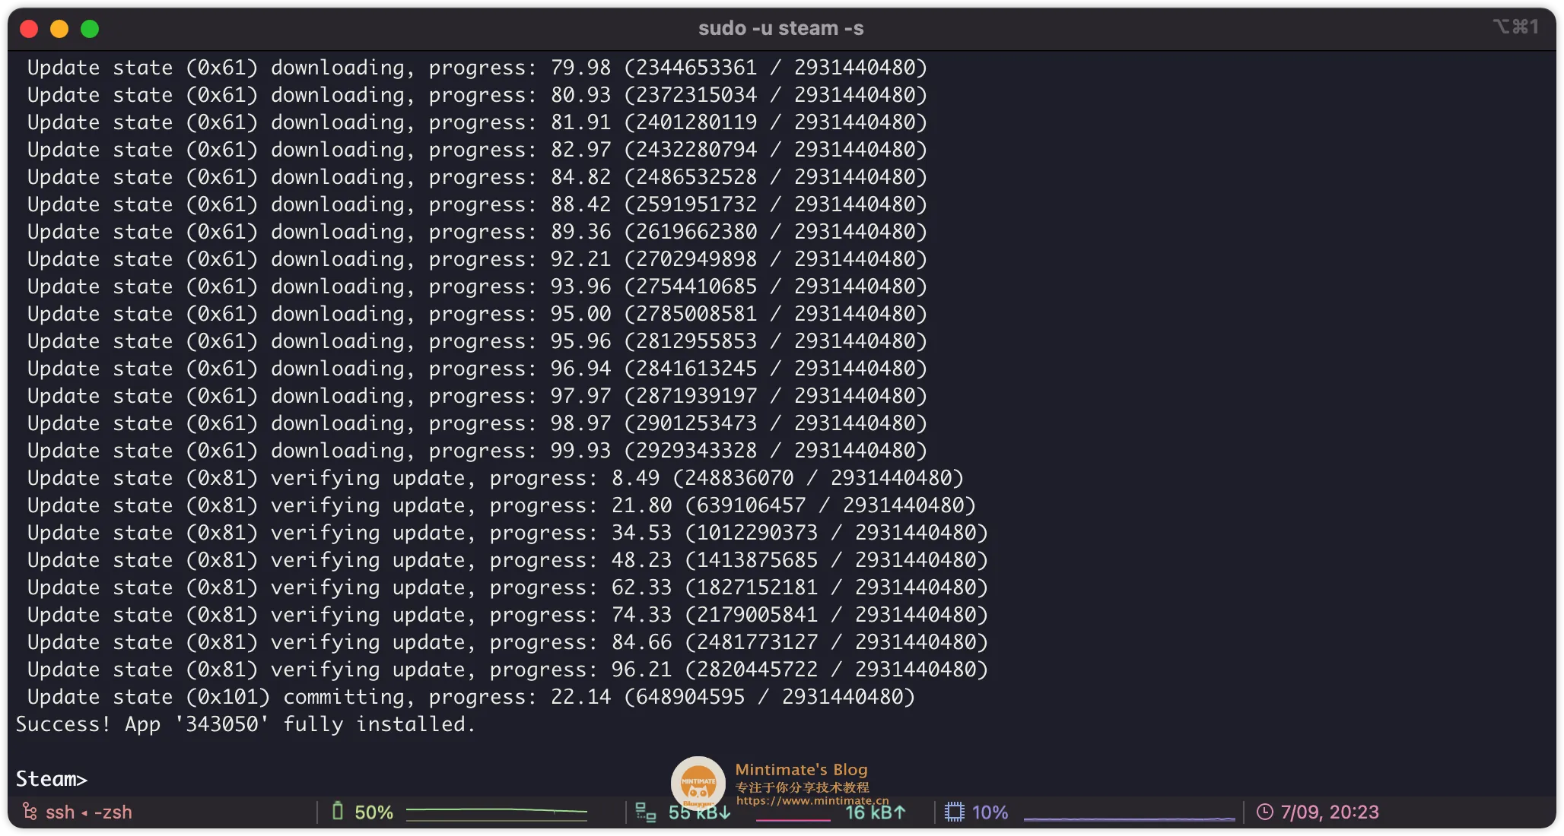
Task: Click the verifying update progress 62.33 line
Action: pos(507,587)
